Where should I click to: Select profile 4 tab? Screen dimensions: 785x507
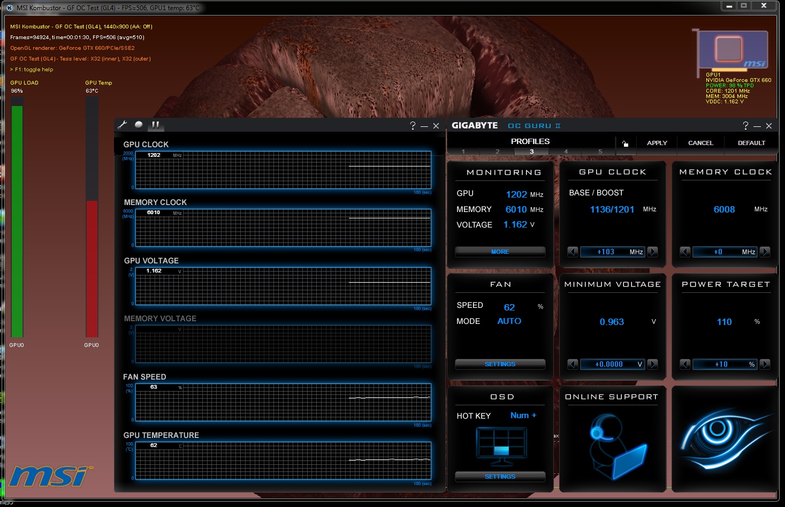(x=566, y=152)
